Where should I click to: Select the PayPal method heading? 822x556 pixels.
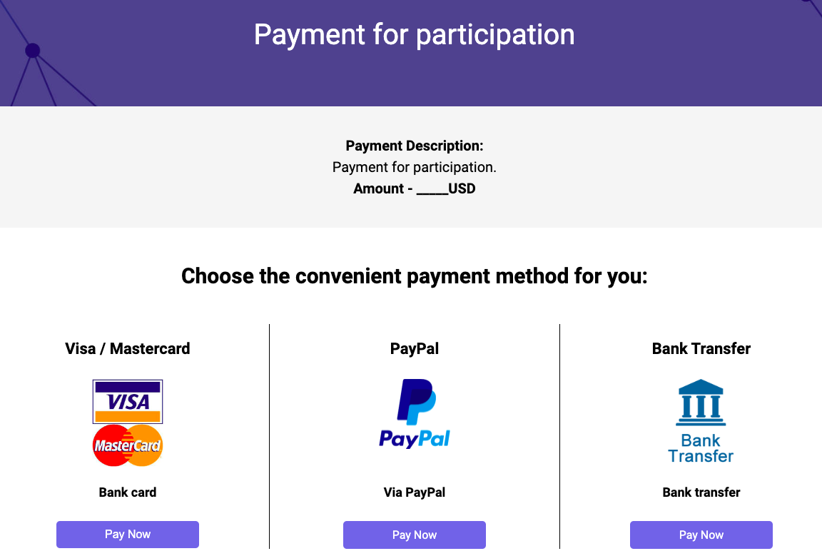(x=415, y=349)
